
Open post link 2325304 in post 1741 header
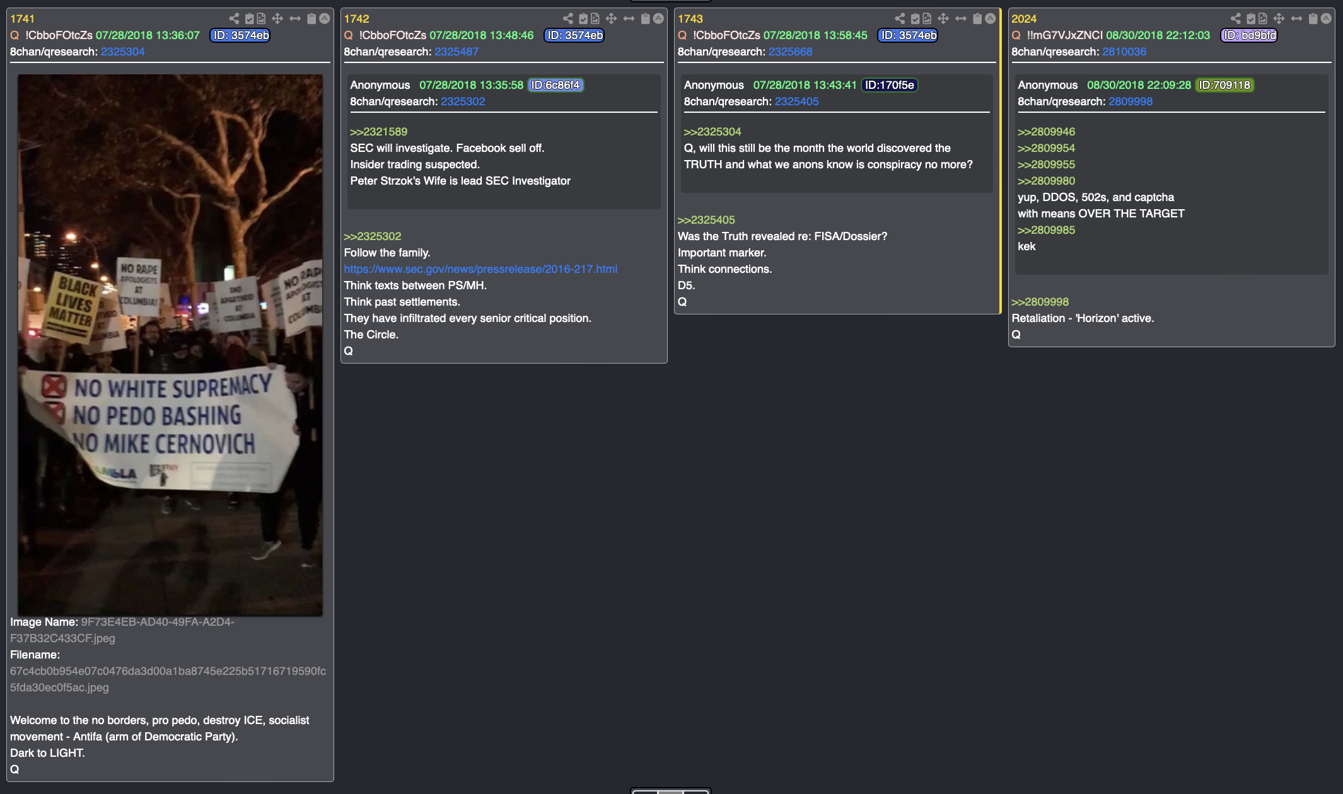coord(123,52)
